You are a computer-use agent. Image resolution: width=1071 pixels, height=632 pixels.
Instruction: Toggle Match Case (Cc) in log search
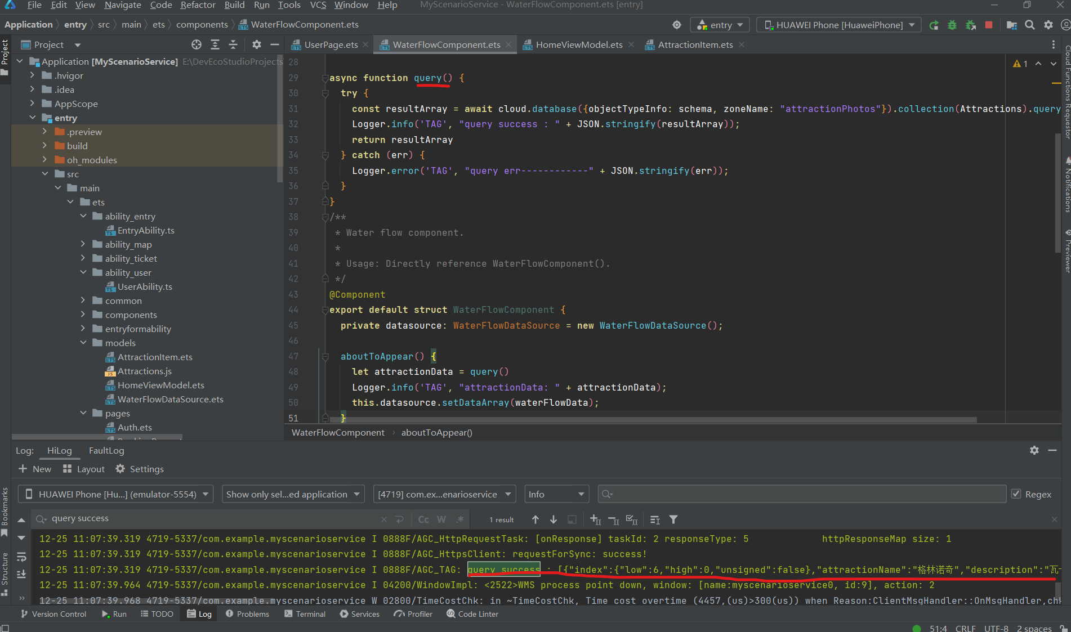point(423,519)
